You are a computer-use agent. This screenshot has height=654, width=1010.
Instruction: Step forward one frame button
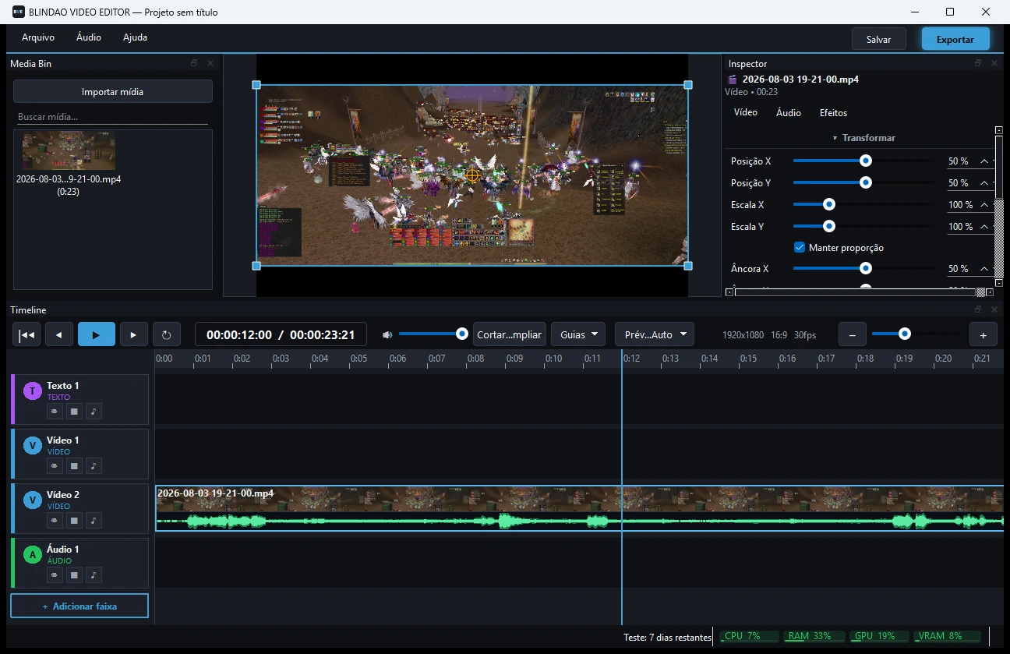coord(133,334)
